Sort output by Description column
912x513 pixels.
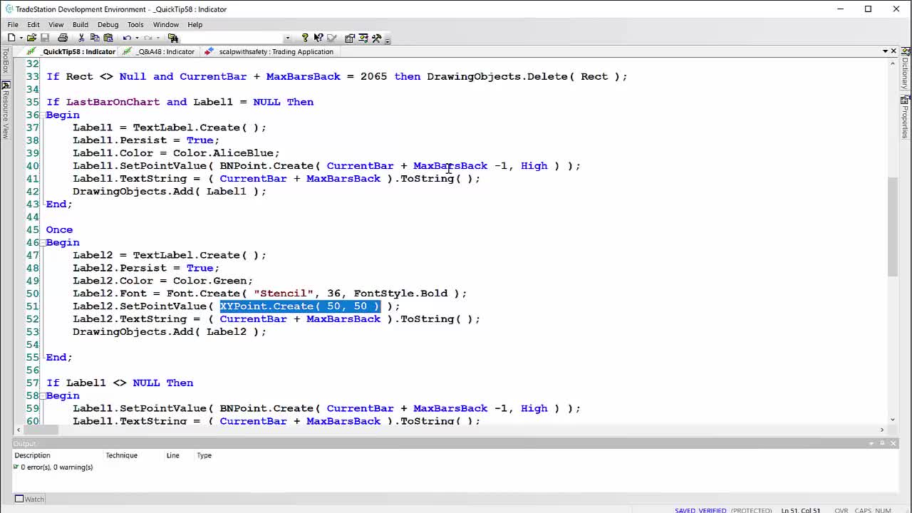coord(32,455)
